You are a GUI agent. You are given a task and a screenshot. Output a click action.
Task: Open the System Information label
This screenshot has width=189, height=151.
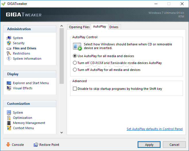(27, 59)
